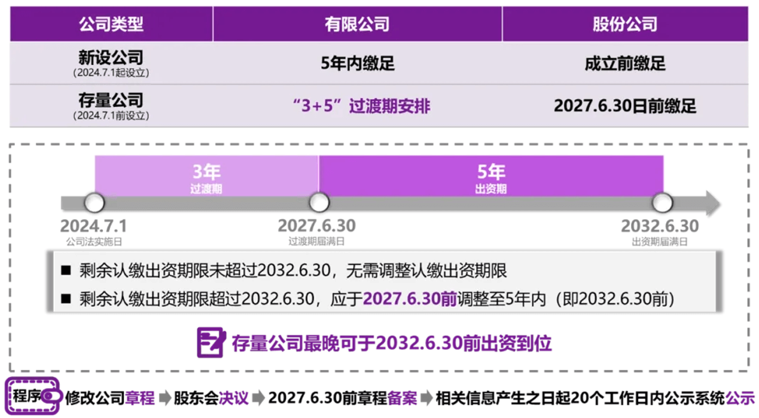This screenshot has height=418, width=759.
Task: Click the 2027.6.30 date under the timeline
Action: (316, 227)
